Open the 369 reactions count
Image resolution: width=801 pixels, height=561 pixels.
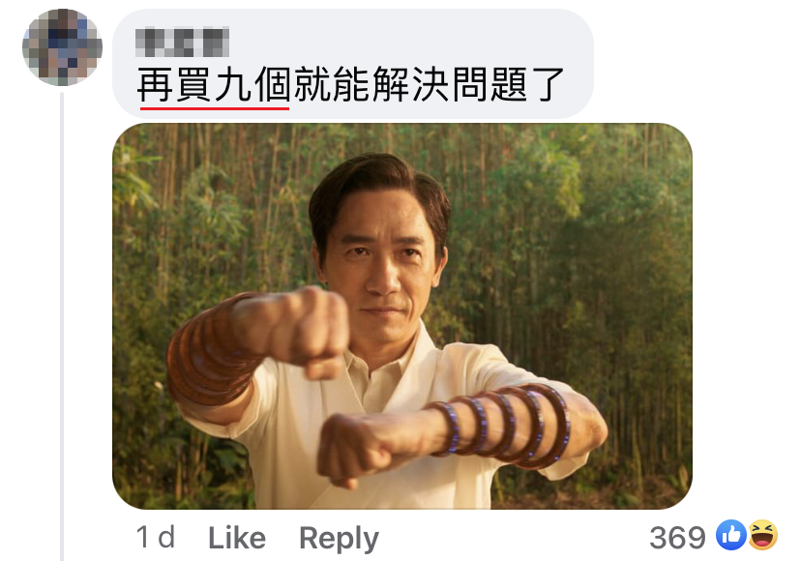pyautogui.click(x=677, y=538)
